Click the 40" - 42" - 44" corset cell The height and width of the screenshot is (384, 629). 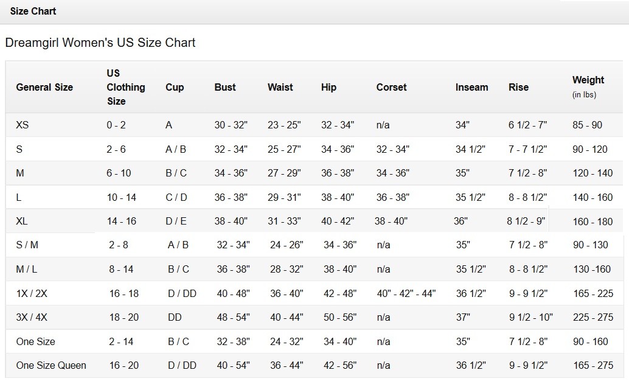tap(406, 293)
